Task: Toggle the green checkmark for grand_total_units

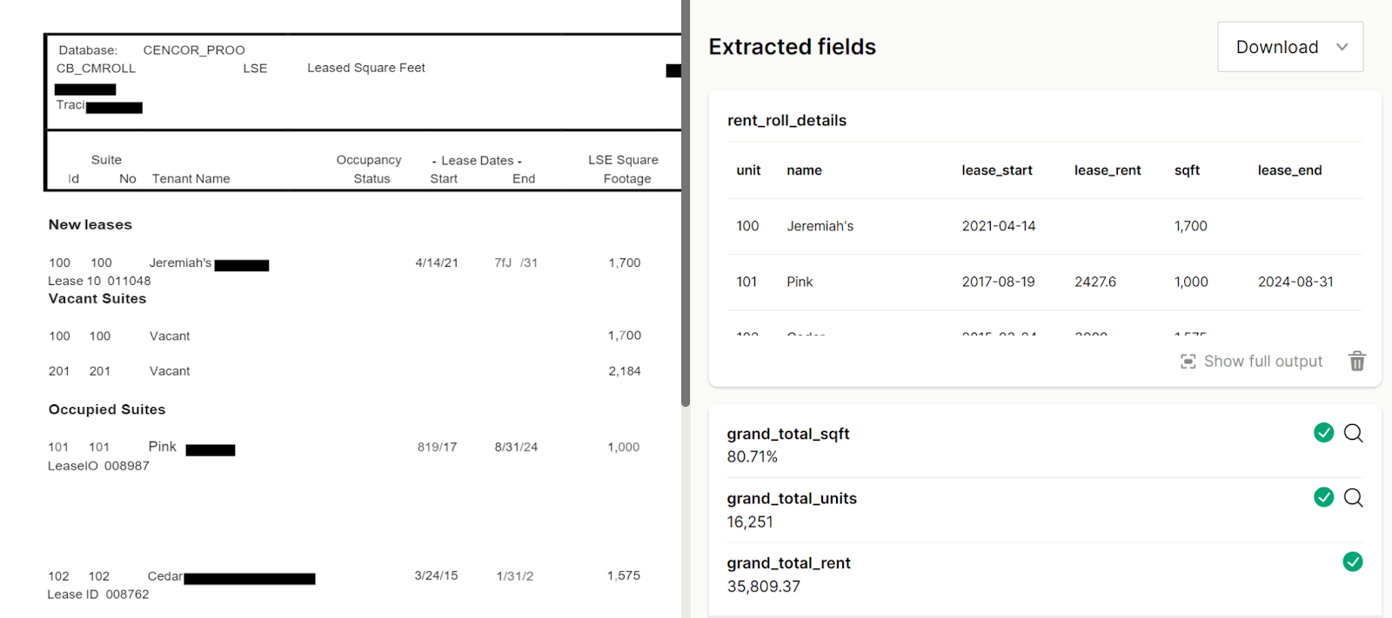Action: [1323, 497]
